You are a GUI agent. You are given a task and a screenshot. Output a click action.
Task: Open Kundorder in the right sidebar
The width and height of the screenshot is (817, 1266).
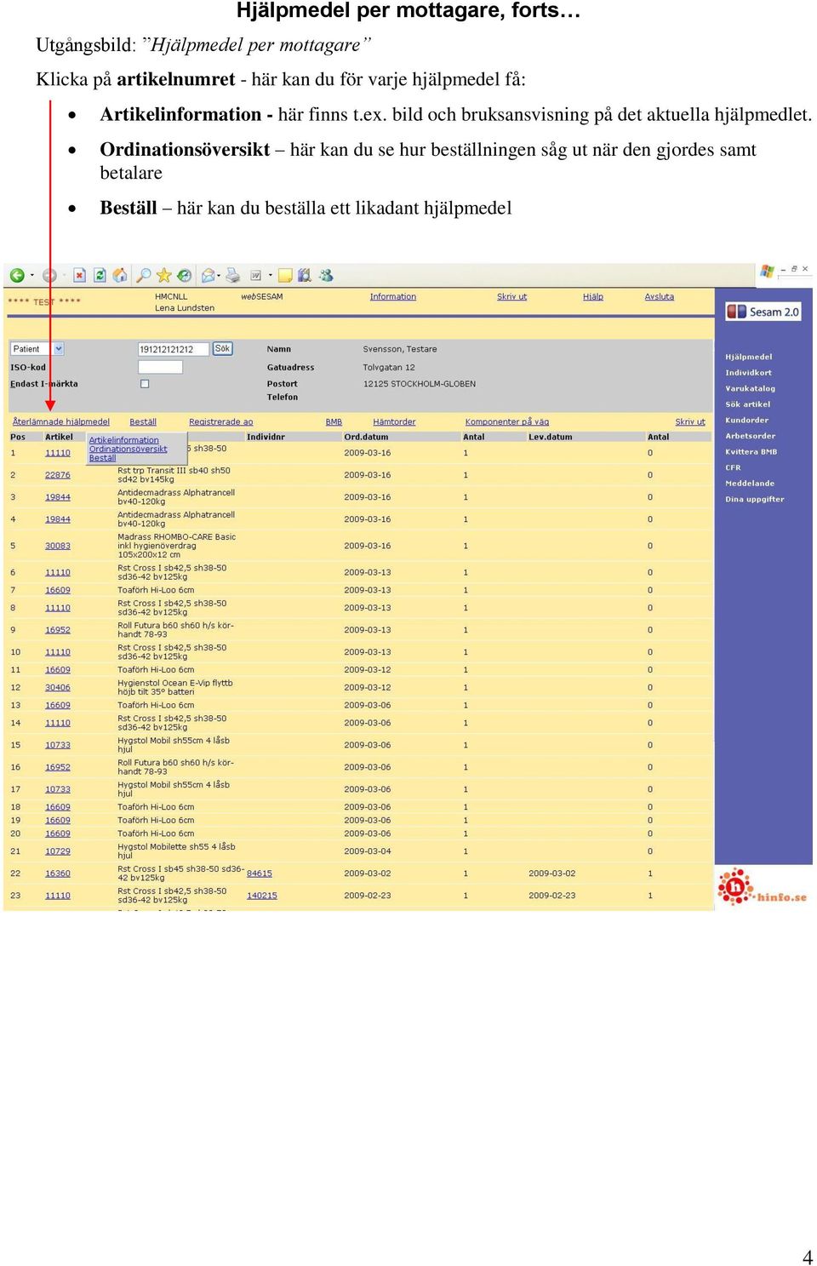tap(747, 420)
